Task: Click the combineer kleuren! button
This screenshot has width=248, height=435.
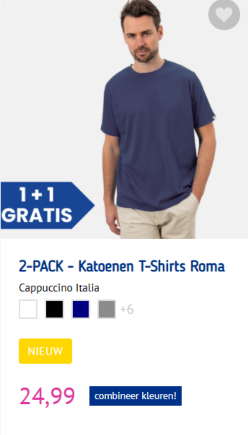Action: tap(135, 396)
